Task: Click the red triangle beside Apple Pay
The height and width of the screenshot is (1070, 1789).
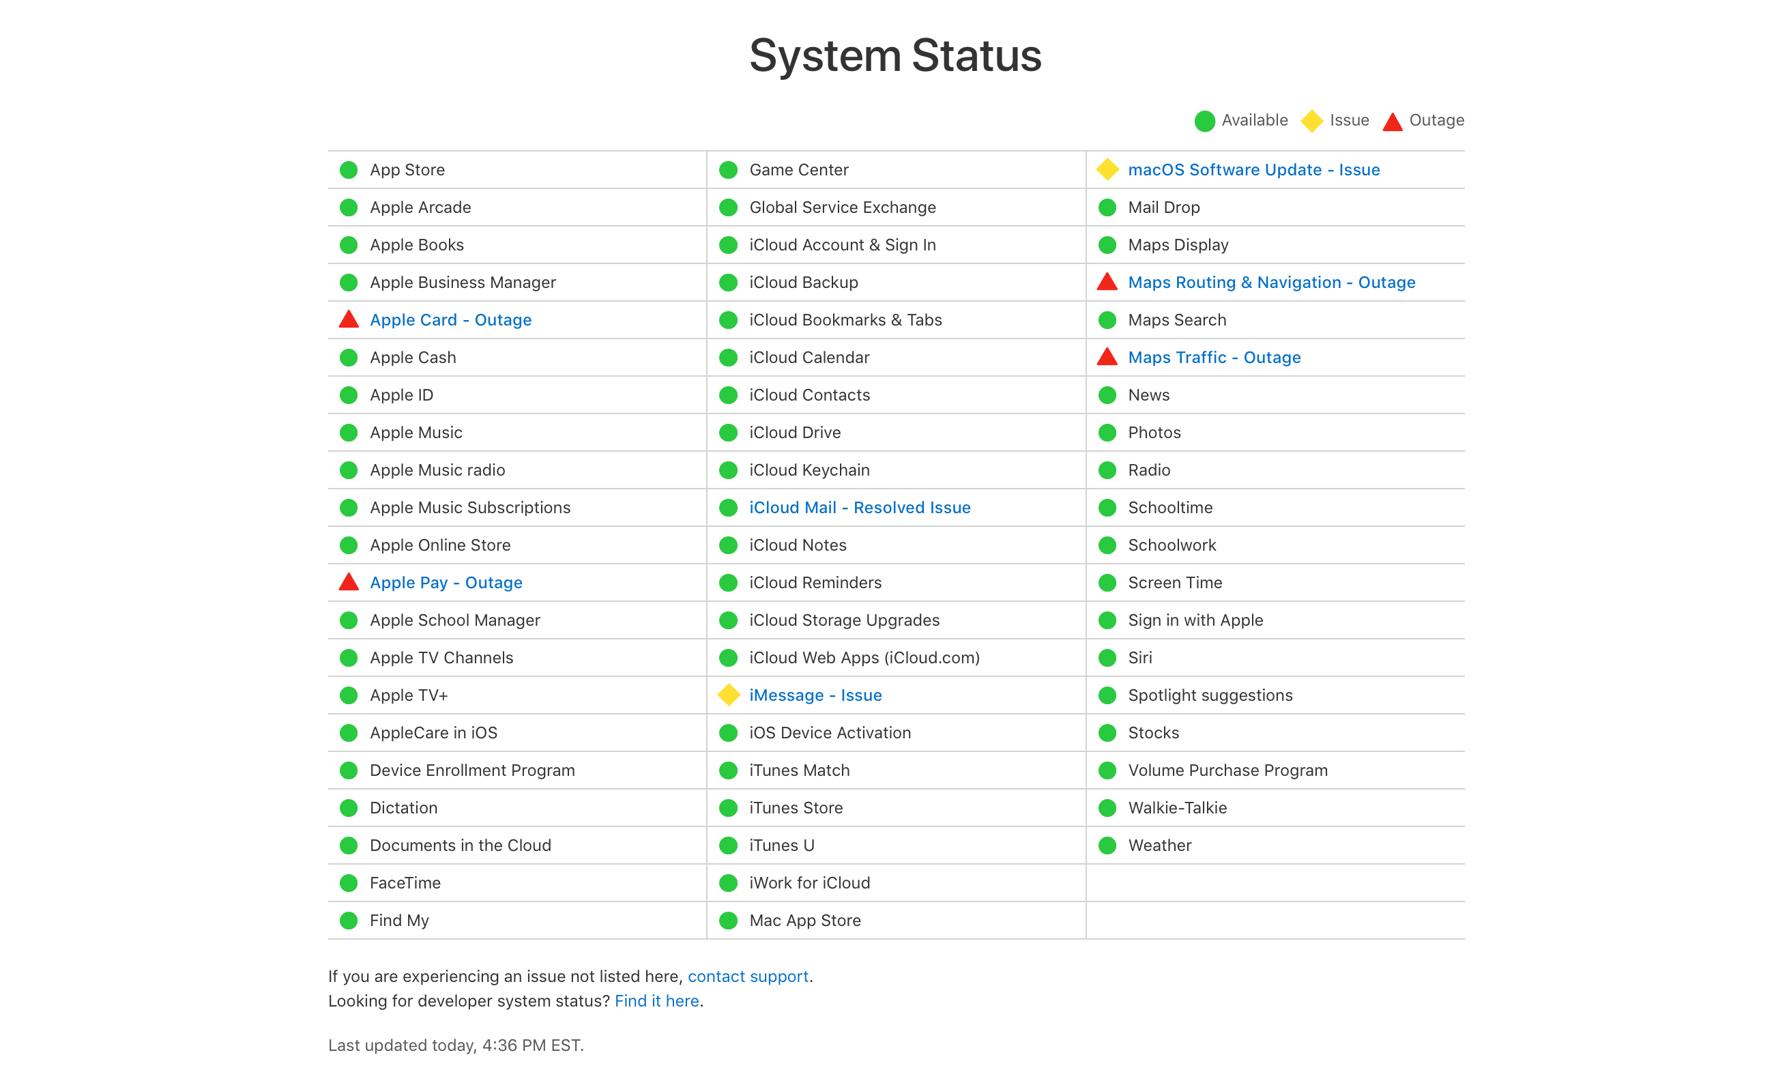Action: coord(349,582)
